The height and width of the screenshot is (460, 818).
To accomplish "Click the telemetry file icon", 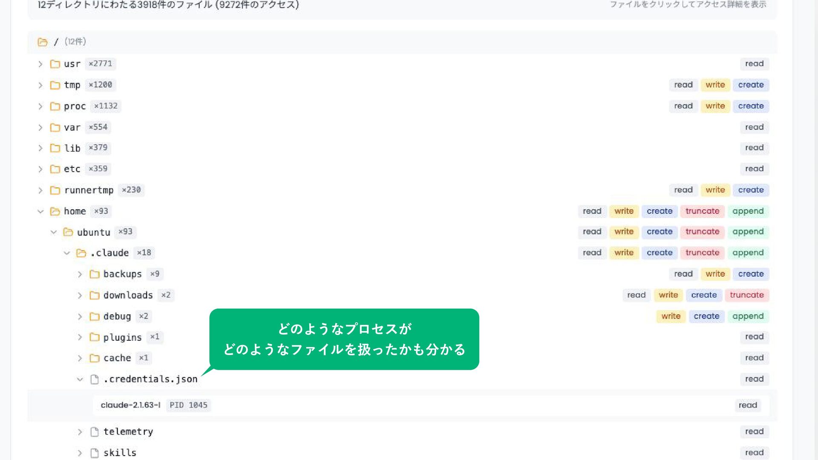I will coord(95,432).
